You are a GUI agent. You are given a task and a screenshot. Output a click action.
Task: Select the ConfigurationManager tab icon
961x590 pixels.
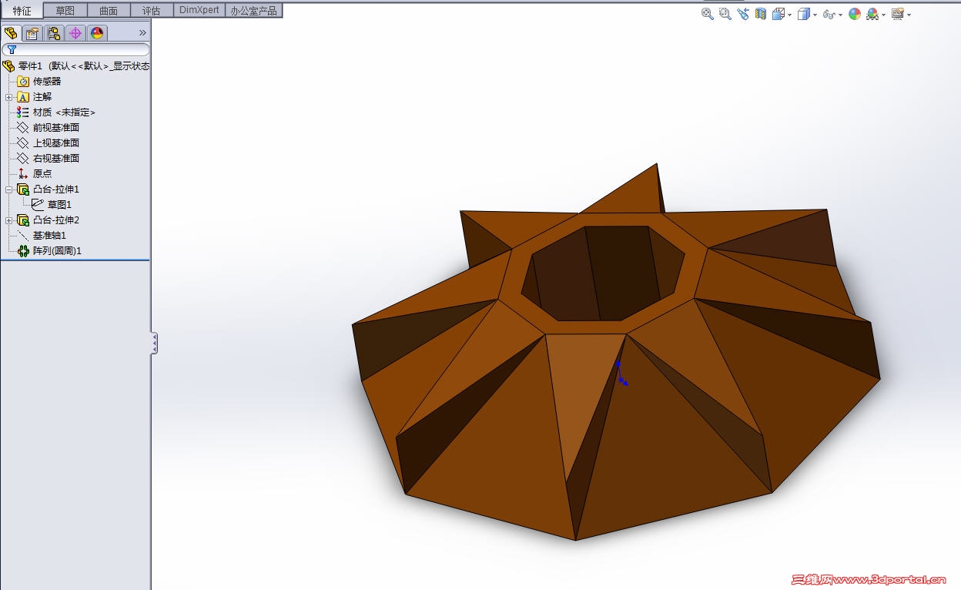coord(53,32)
